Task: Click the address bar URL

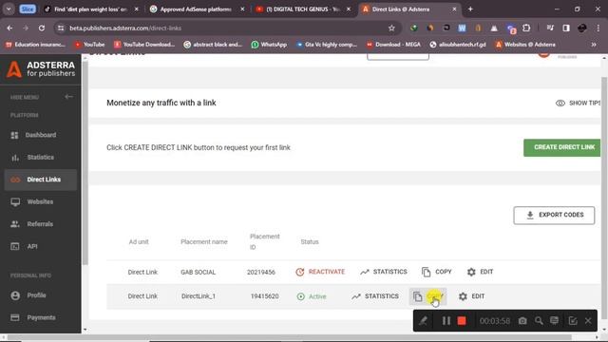Action: [x=125, y=28]
